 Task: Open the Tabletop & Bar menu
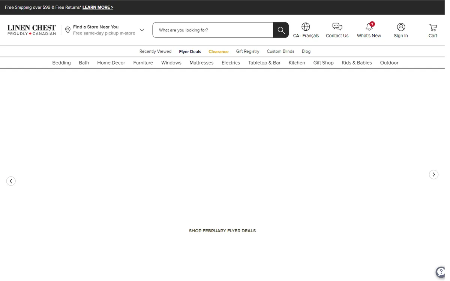tap(264, 63)
